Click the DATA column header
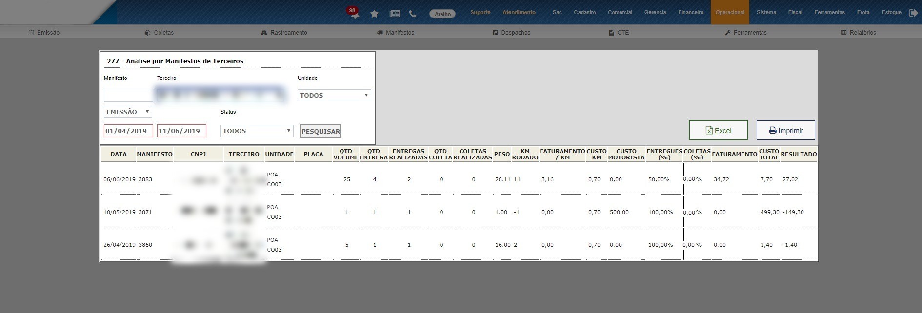Screen dimensions: 922x313 (119, 154)
